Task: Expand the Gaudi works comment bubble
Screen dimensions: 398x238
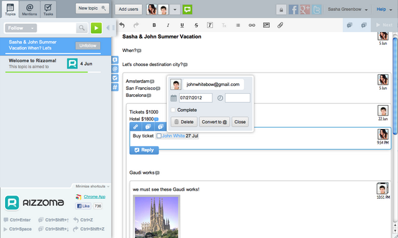Action: click(157, 173)
